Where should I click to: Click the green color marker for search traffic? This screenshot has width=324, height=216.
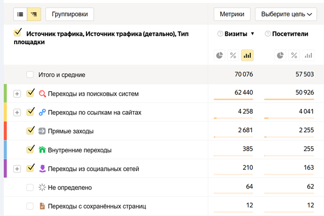click(x=5, y=93)
